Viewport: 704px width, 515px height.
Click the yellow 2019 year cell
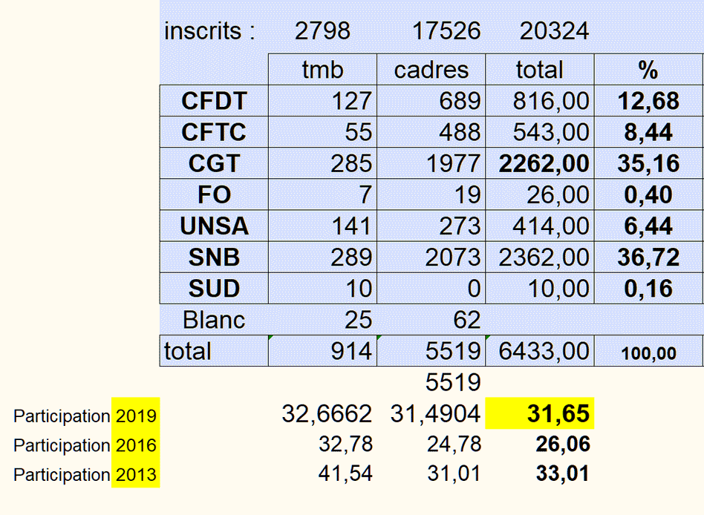(x=136, y=416)
